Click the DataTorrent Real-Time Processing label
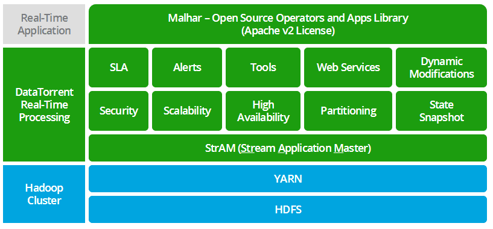Viewport: 493px width, 229px height. (44, 105)
